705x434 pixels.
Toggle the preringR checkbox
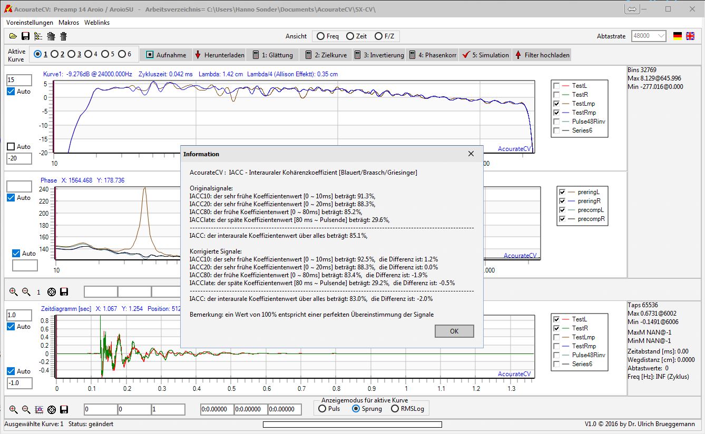[562, 201]
